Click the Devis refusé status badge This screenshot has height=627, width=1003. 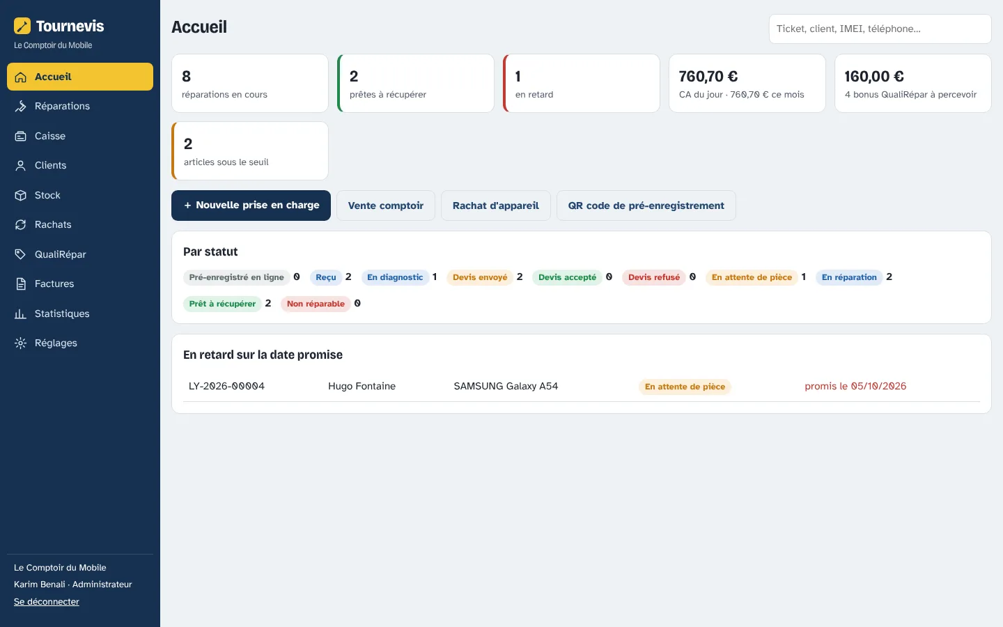coord(654,277)
